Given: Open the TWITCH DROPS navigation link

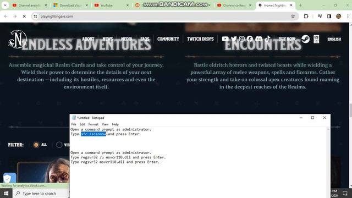Looking at the screenshot, I should pyautogui.click(x=200, y=39).
